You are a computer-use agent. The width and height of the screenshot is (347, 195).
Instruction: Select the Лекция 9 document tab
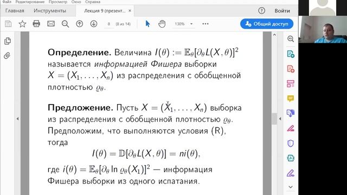pyautogui.click(x=105, y=11)
